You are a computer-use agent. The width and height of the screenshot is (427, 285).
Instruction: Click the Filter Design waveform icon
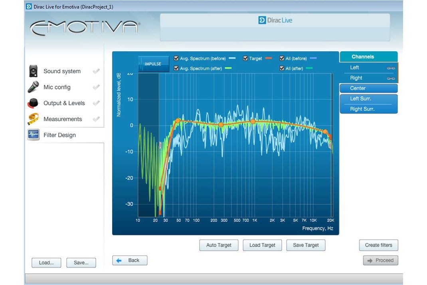coord(33,135)
